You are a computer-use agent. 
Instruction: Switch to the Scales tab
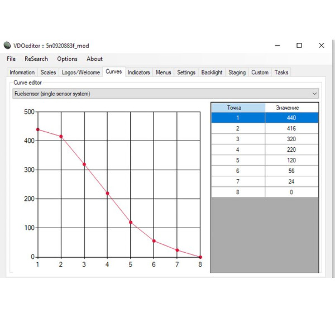[x=48, y=73]
